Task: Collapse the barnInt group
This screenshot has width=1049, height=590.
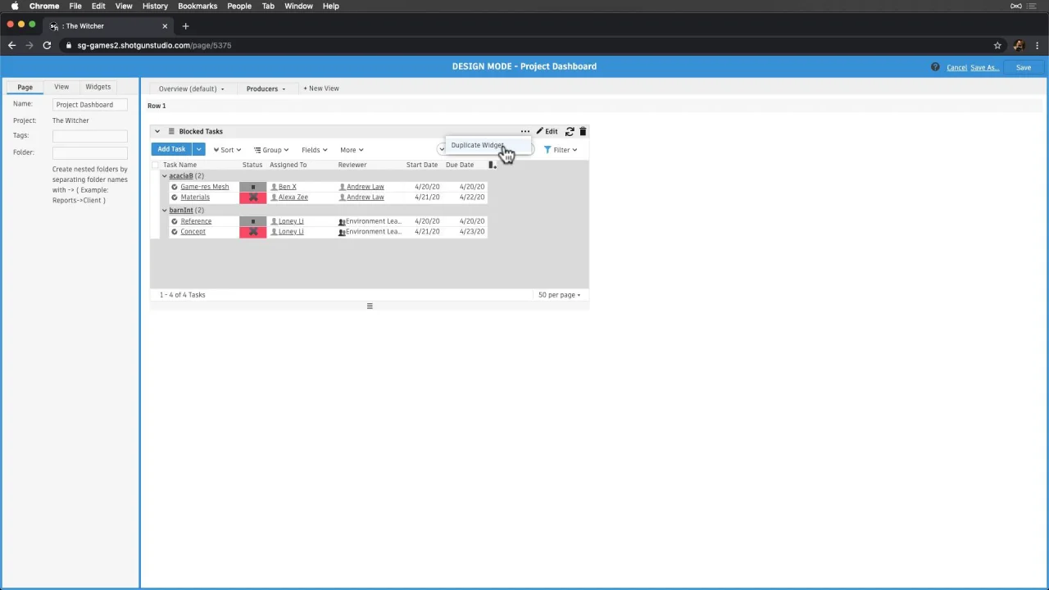Action: [165, 211]
